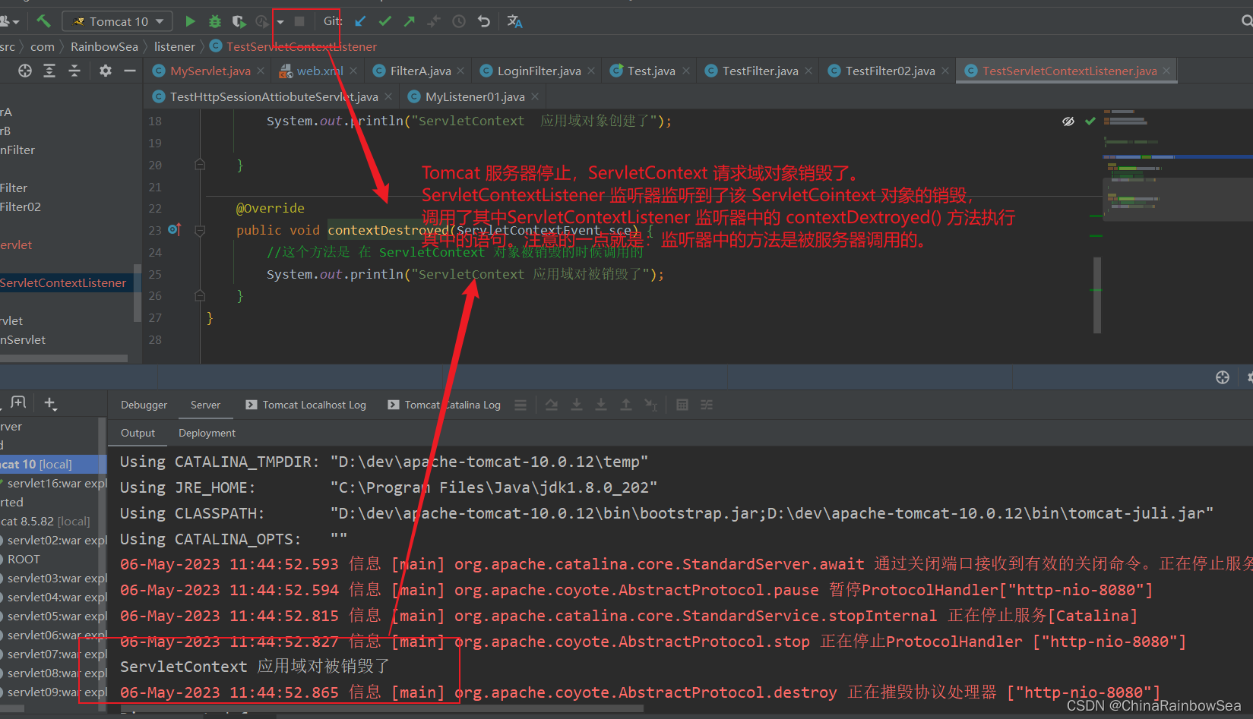
Task: Click the green inspections checkmark in editor
Action: 1090,121
